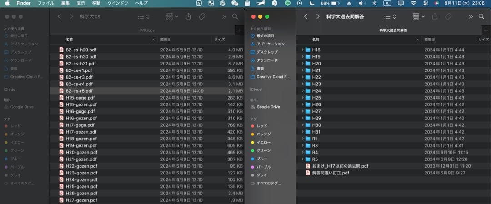This screenshot has width=491, height=204.
Task: Open the Apple menu
Action: (x=7, y=3)
